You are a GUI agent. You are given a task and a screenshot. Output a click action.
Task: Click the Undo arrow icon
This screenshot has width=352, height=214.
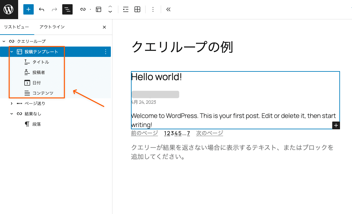pos(41,9)
